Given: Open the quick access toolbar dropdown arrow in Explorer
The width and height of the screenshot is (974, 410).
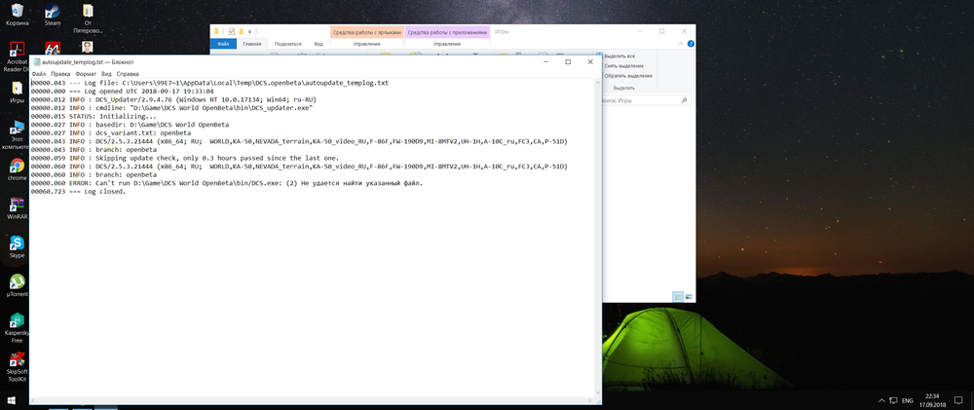Looking at the screenshot, I should point(249,31).
